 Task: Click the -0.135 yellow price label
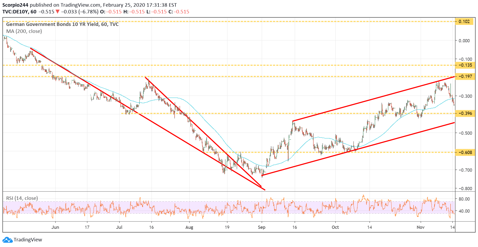465,65
